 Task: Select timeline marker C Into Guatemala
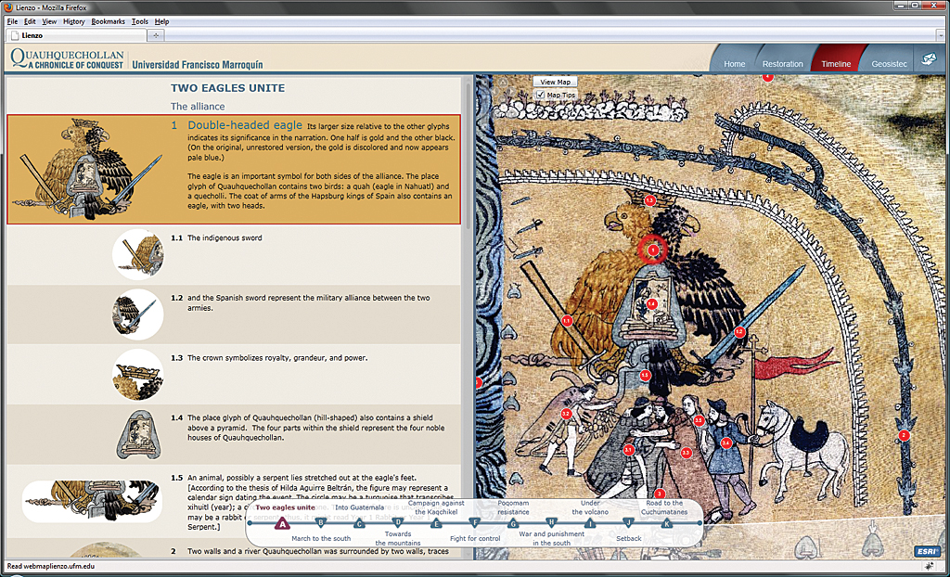pos(359,523)
